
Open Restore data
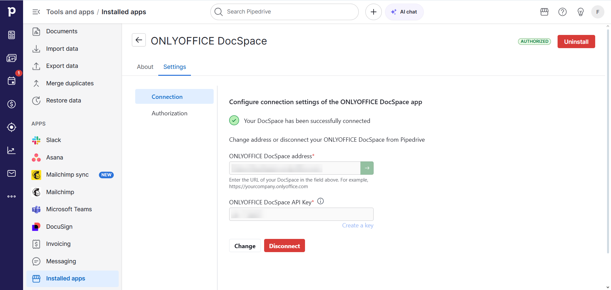pyautogui.click(x=73, y=101)
